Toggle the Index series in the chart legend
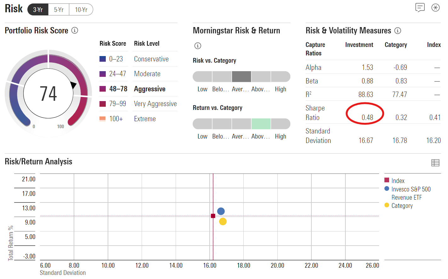 coord(397,180)
